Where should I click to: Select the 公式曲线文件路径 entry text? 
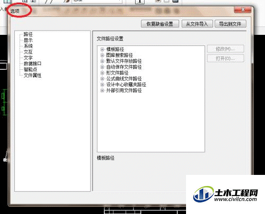point(124,79)
